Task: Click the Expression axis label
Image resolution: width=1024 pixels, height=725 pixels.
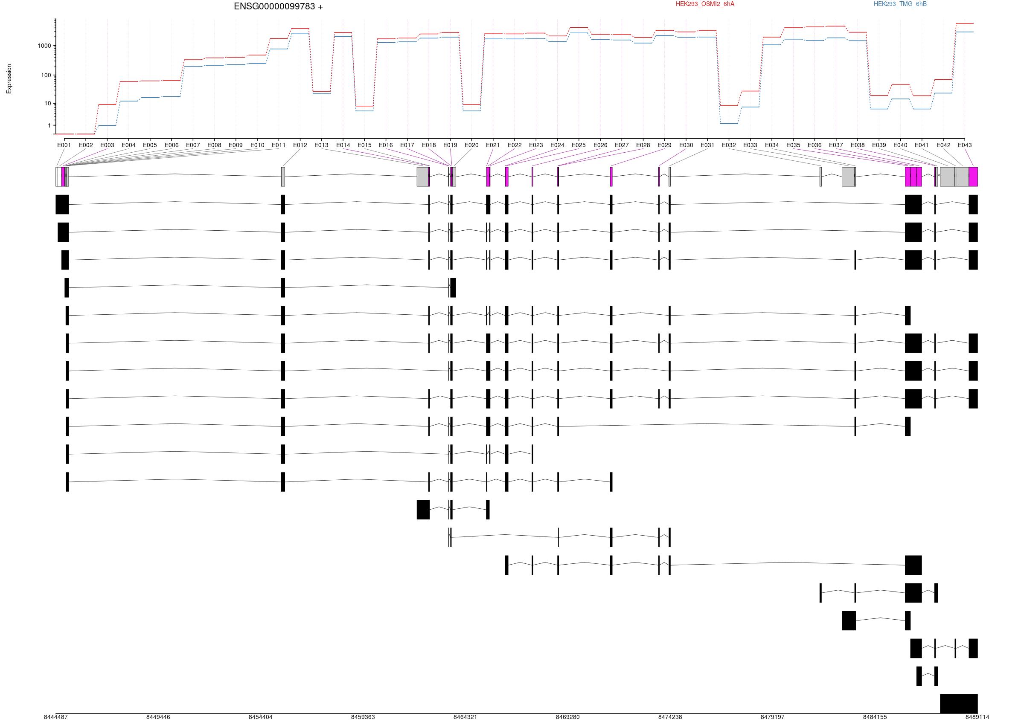Action: [x=9, y=79]
